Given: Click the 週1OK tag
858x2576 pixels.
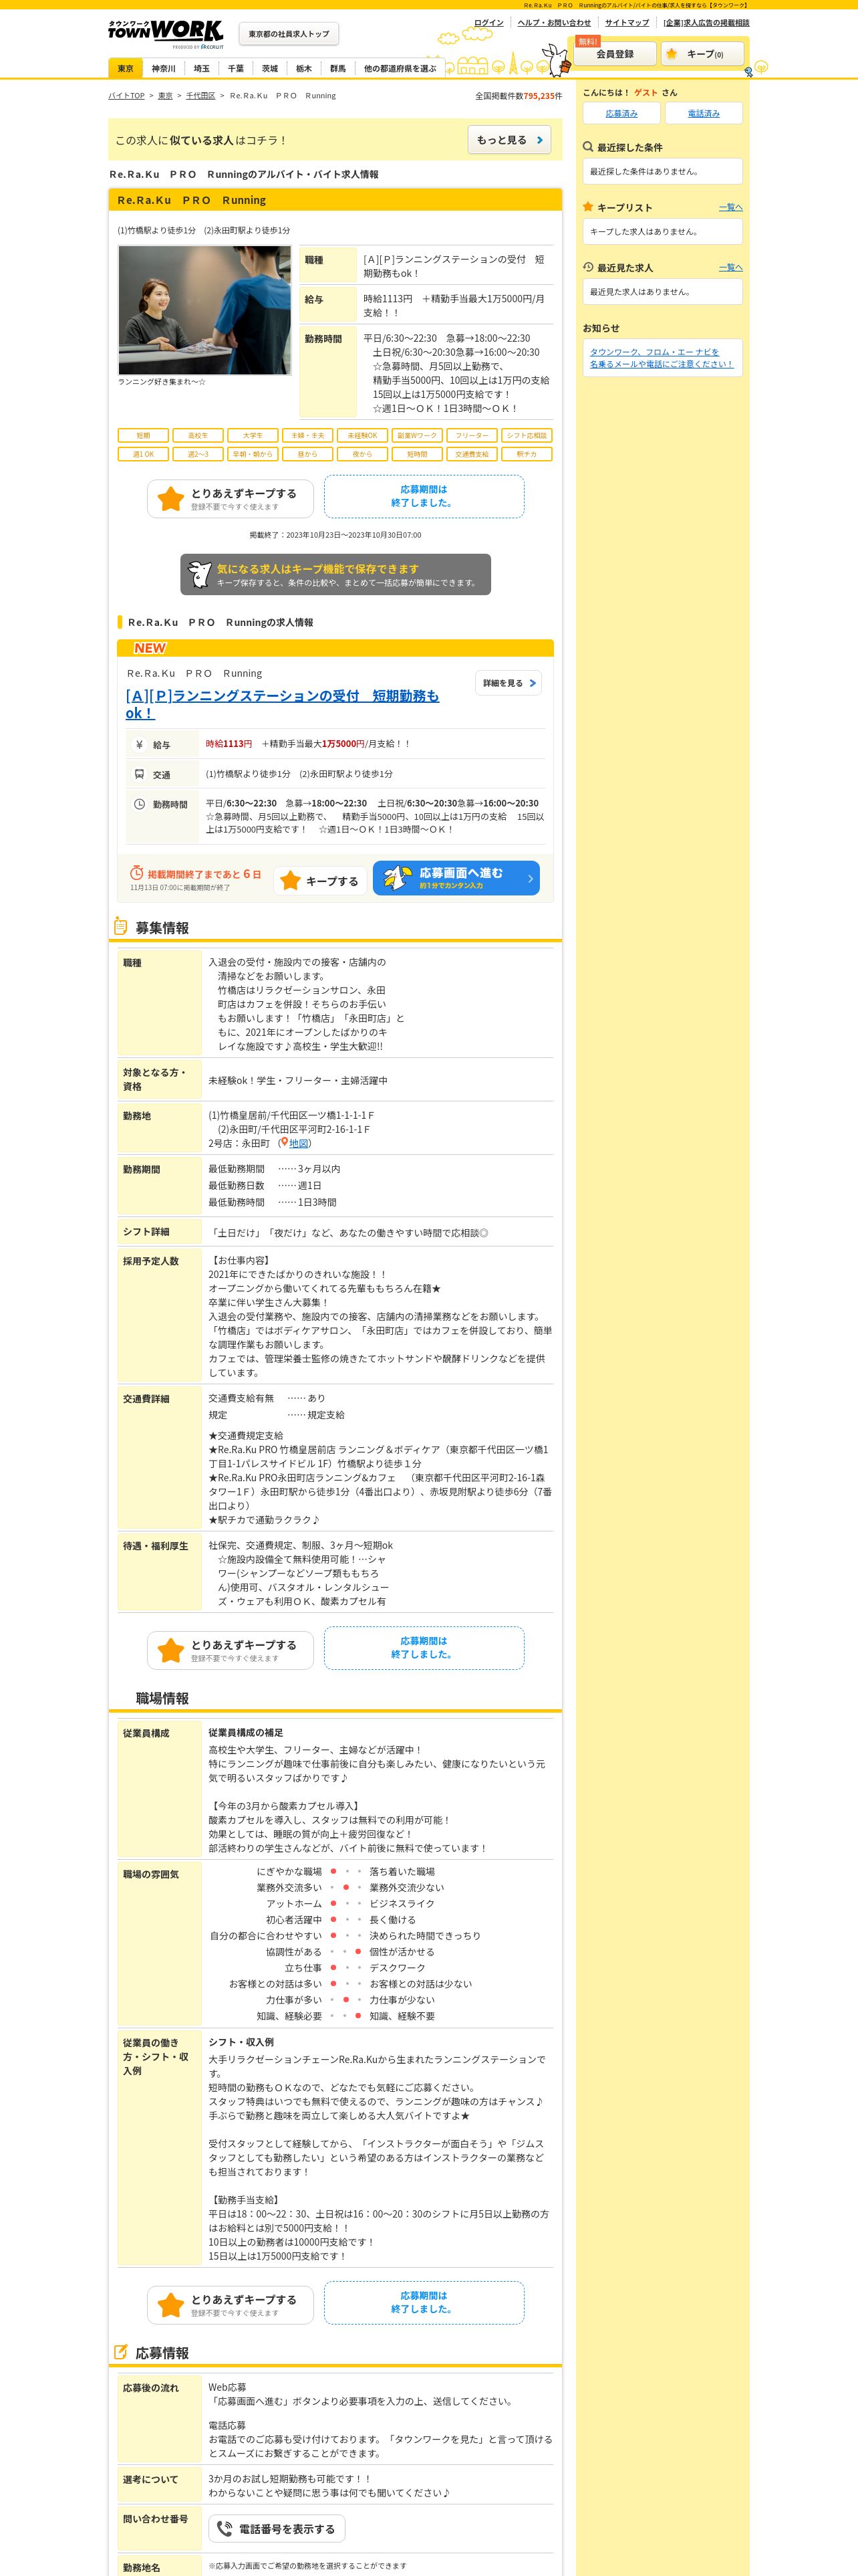Looking at the screenshot, I should (143, 454).
